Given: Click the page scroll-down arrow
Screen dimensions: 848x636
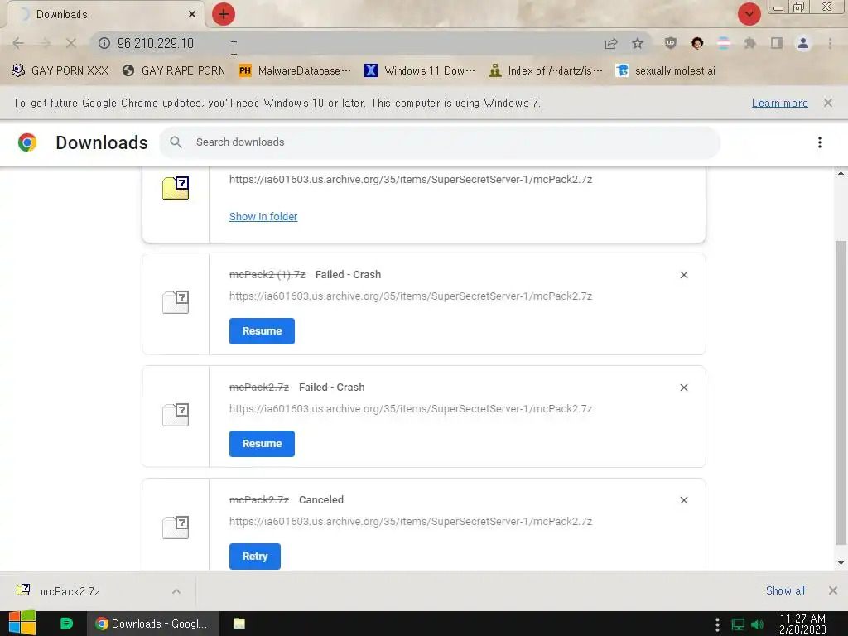Looking at the screenshot, I should (x=841, y=563).
